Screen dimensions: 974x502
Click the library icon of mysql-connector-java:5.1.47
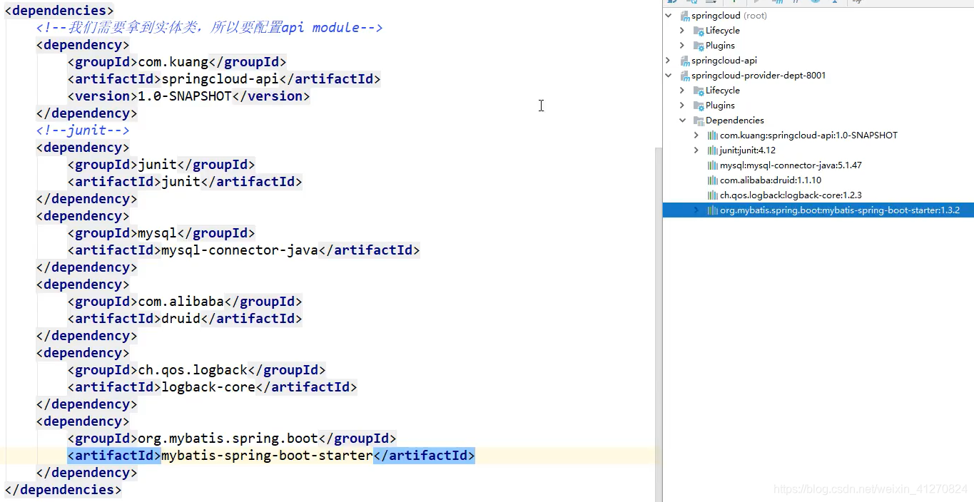712,165
